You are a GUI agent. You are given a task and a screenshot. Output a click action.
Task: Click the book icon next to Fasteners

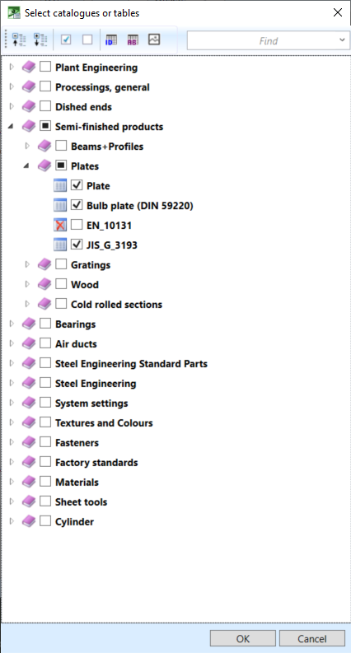(29, 442)
